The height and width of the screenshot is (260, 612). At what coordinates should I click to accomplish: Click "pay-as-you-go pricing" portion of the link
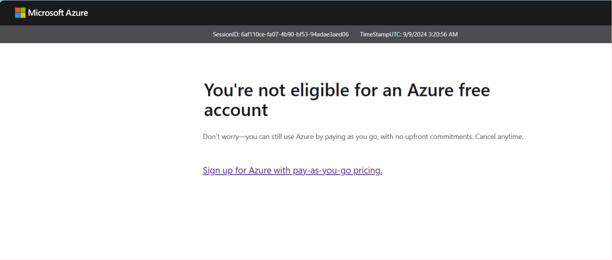(337, 170)
